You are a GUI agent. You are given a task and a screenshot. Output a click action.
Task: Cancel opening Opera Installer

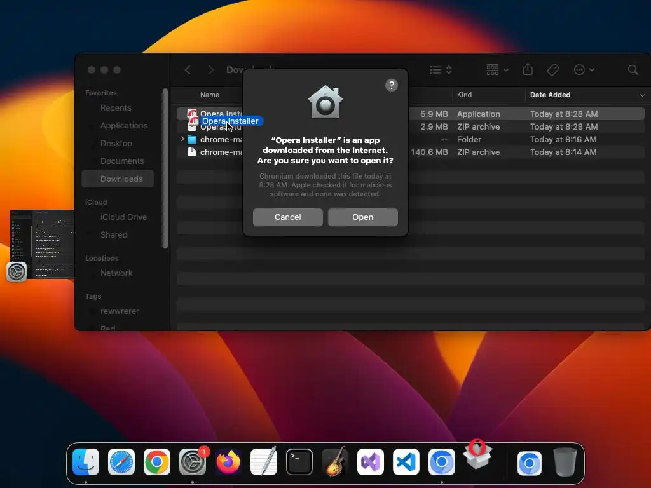(287, 217)
